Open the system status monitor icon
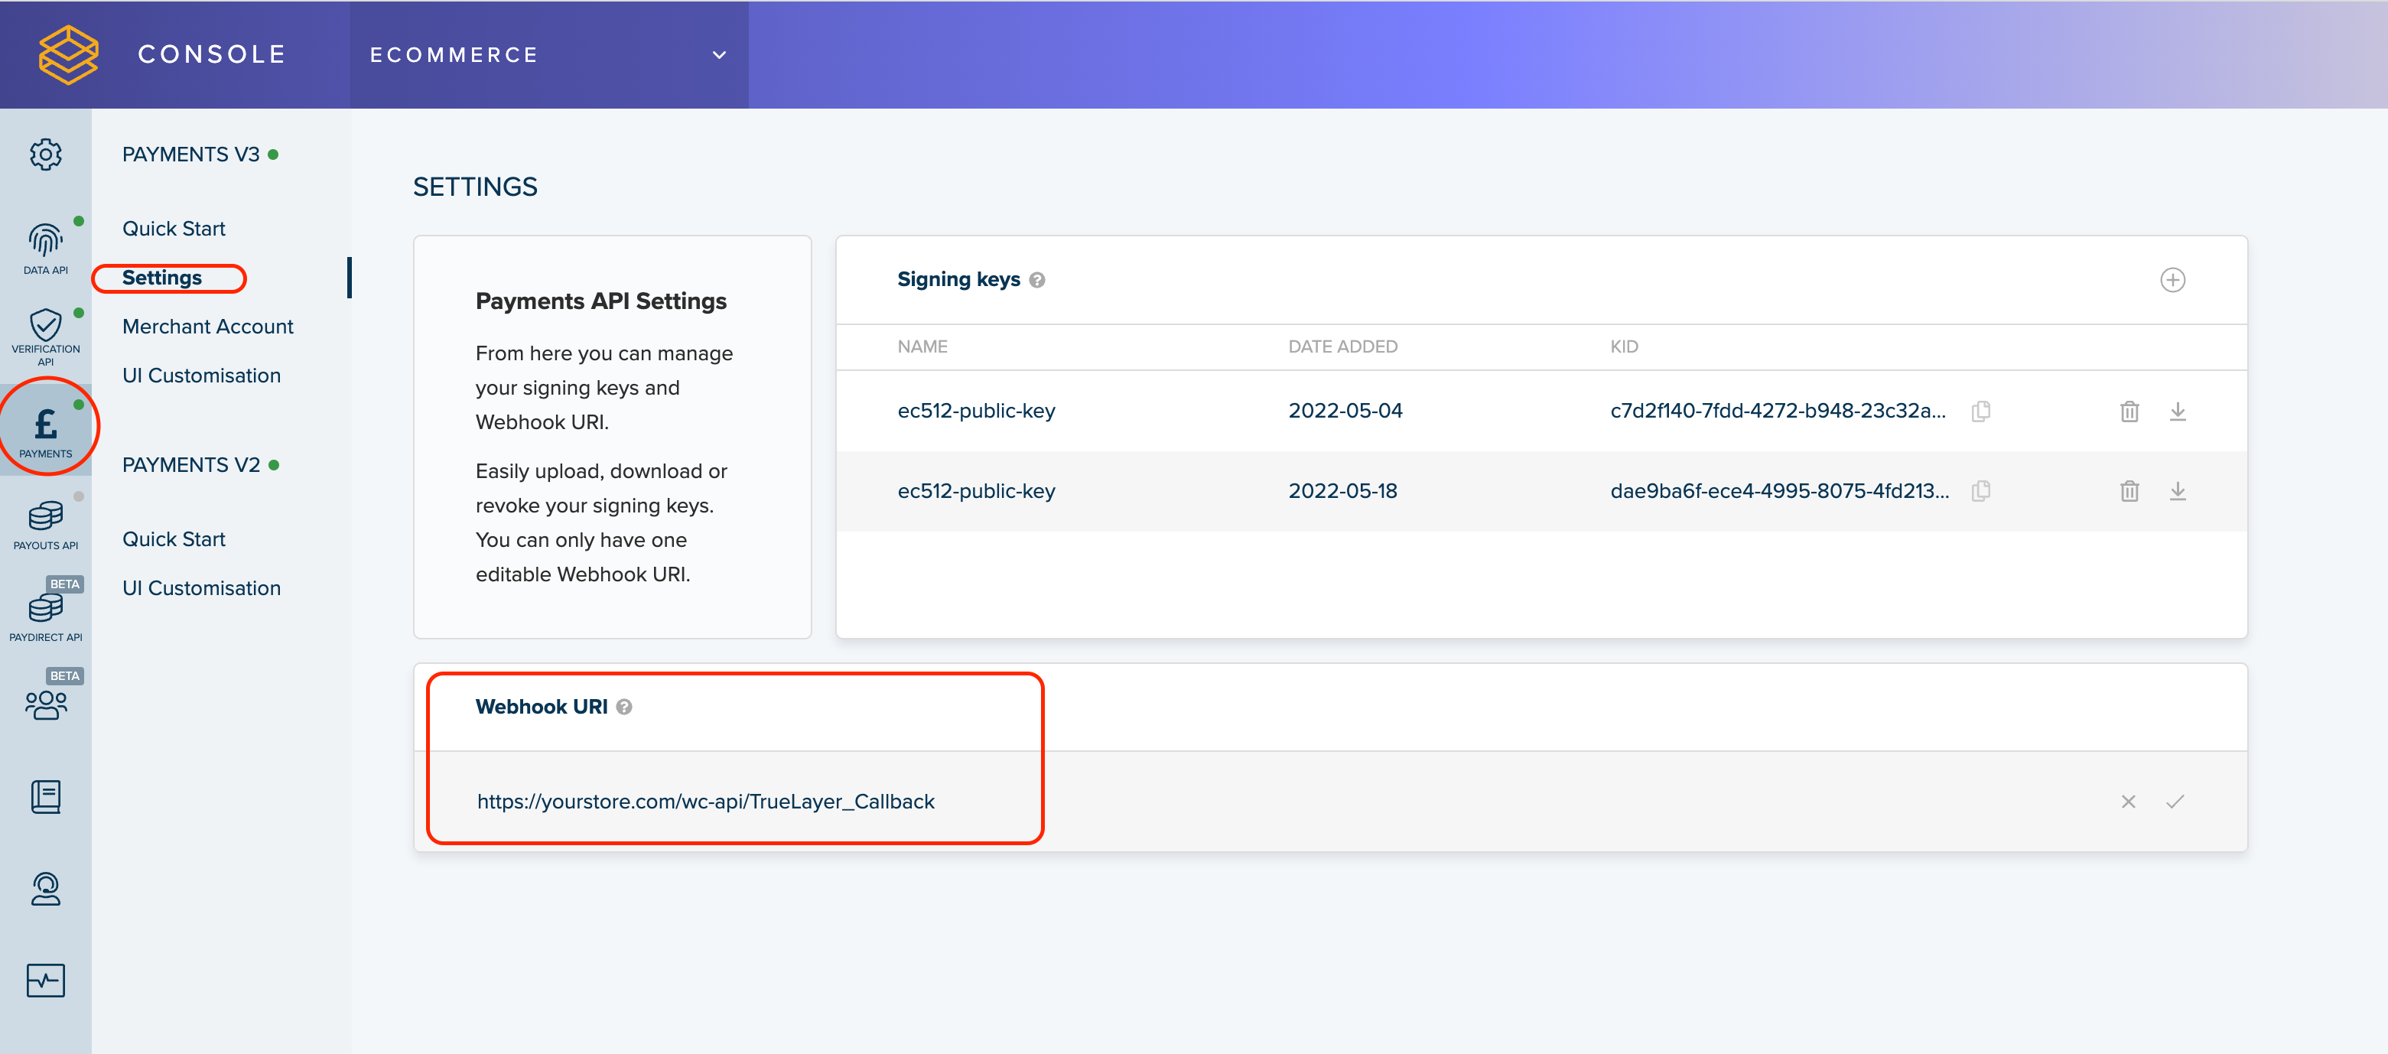 click(45, 980)
